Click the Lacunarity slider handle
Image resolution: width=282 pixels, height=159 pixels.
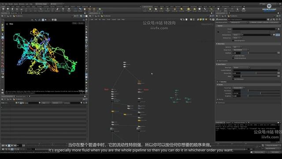pos(260,93)
